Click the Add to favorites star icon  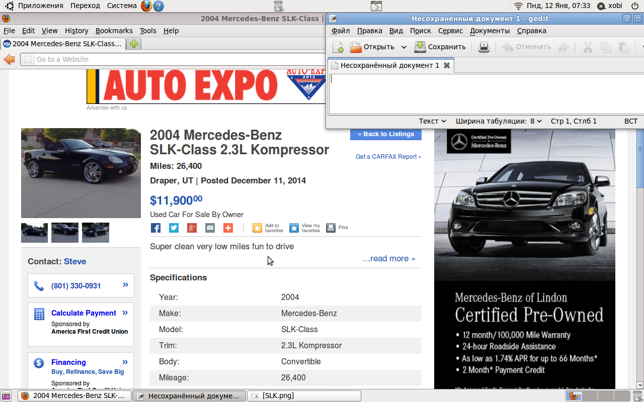pos(257,228)
